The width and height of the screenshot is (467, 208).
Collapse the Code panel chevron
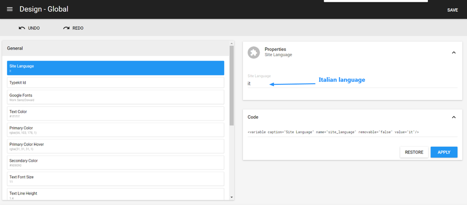[453, 117]
